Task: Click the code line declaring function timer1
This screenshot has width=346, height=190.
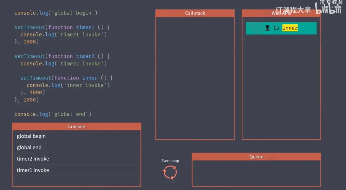Action: (62, 27)
